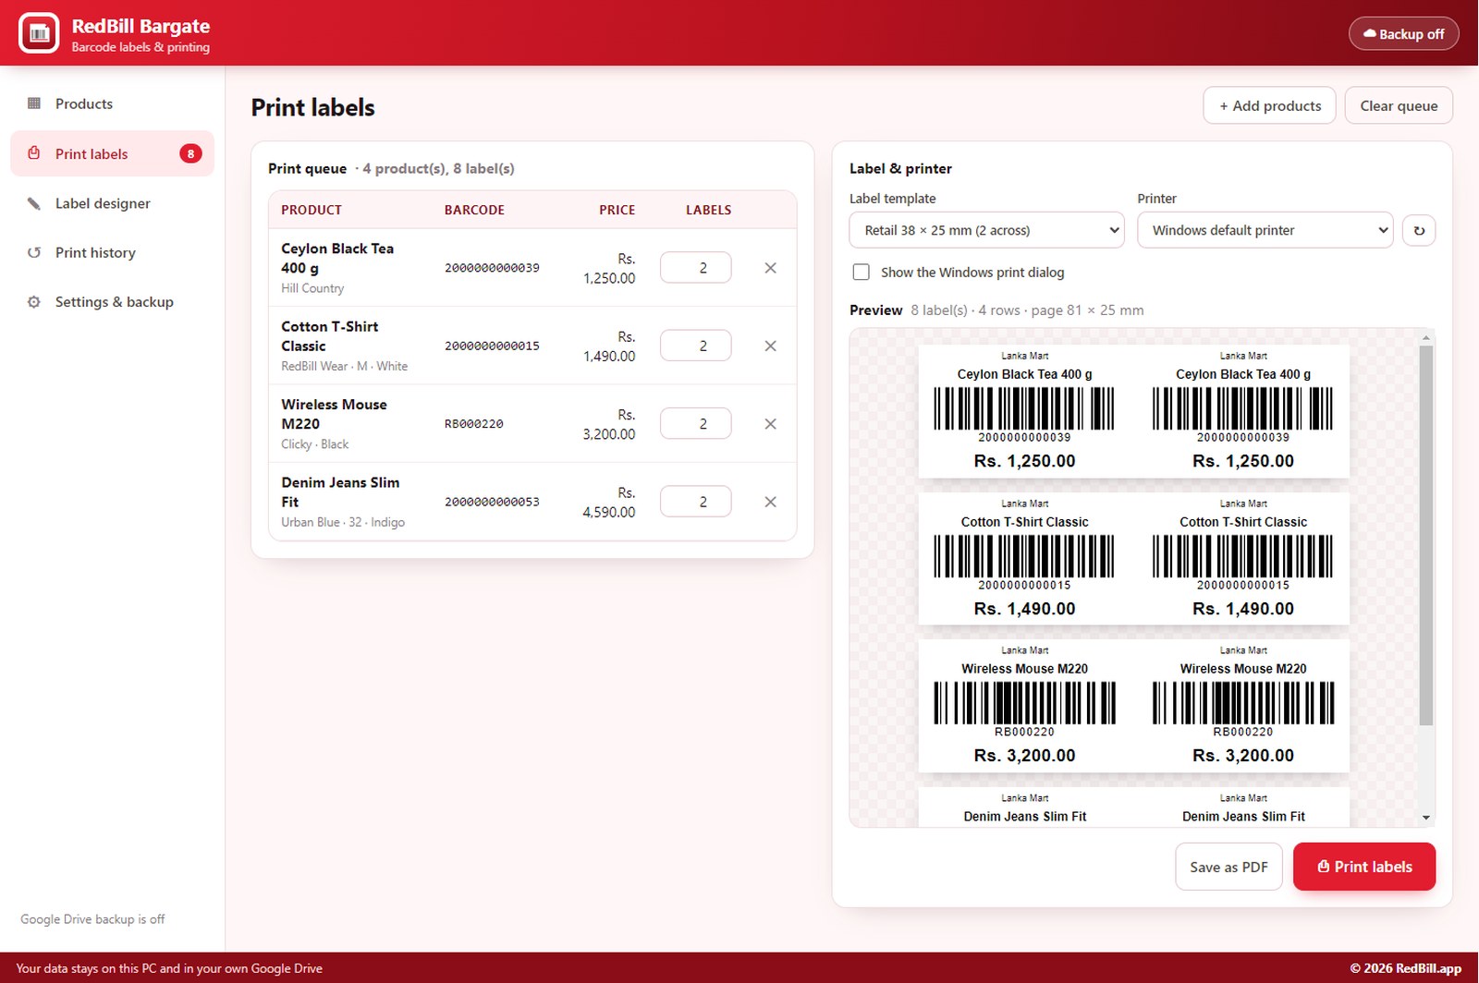Click the Cotton T-Shirt Classic product name in queue

click(330, 336)
